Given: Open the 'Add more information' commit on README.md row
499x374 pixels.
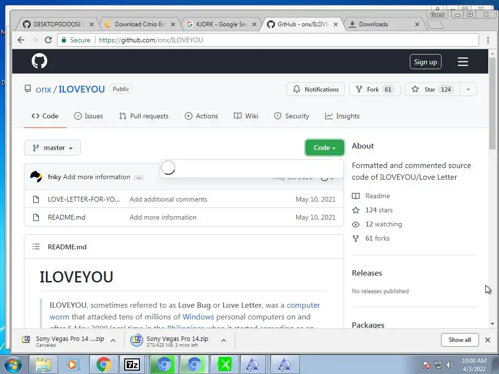Looking at the screenshot, I should point(163,217).
